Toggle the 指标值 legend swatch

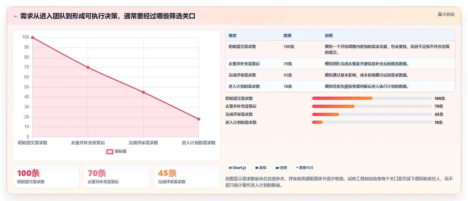(x=110, y=151)
